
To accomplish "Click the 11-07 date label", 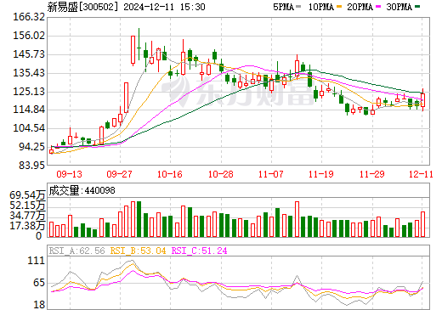I will click(271, 174).
